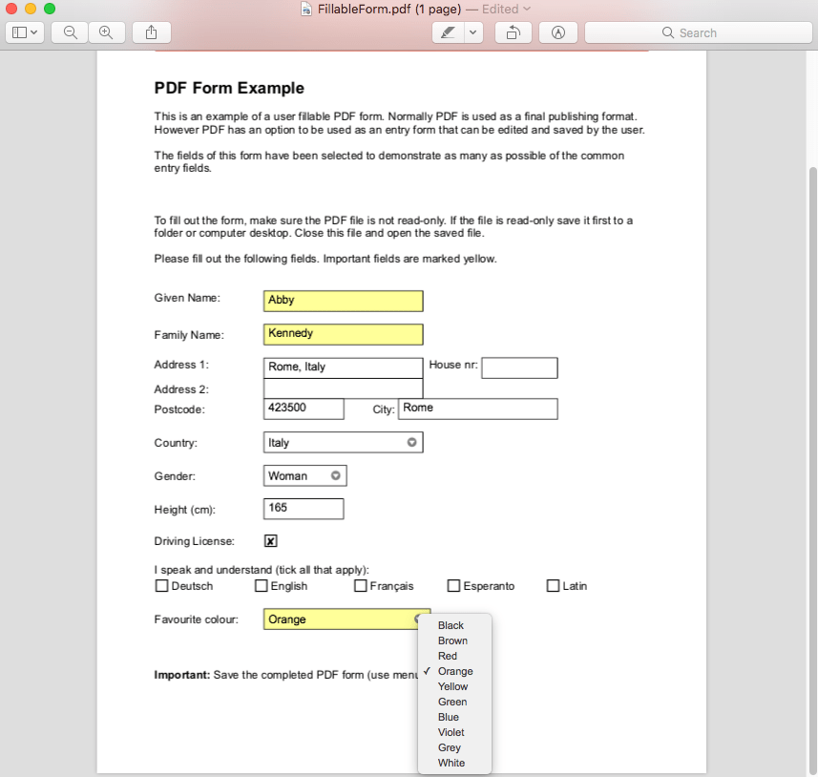The width and height of the screenshot is (818, 777).
Task: Click the zoom in icon
Action: pos(106,31)
